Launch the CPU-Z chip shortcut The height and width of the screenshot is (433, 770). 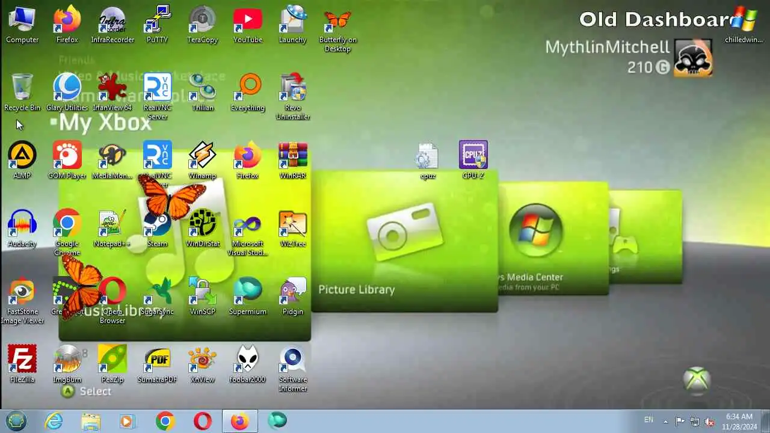pyautogui.click(x=473, y=161)
